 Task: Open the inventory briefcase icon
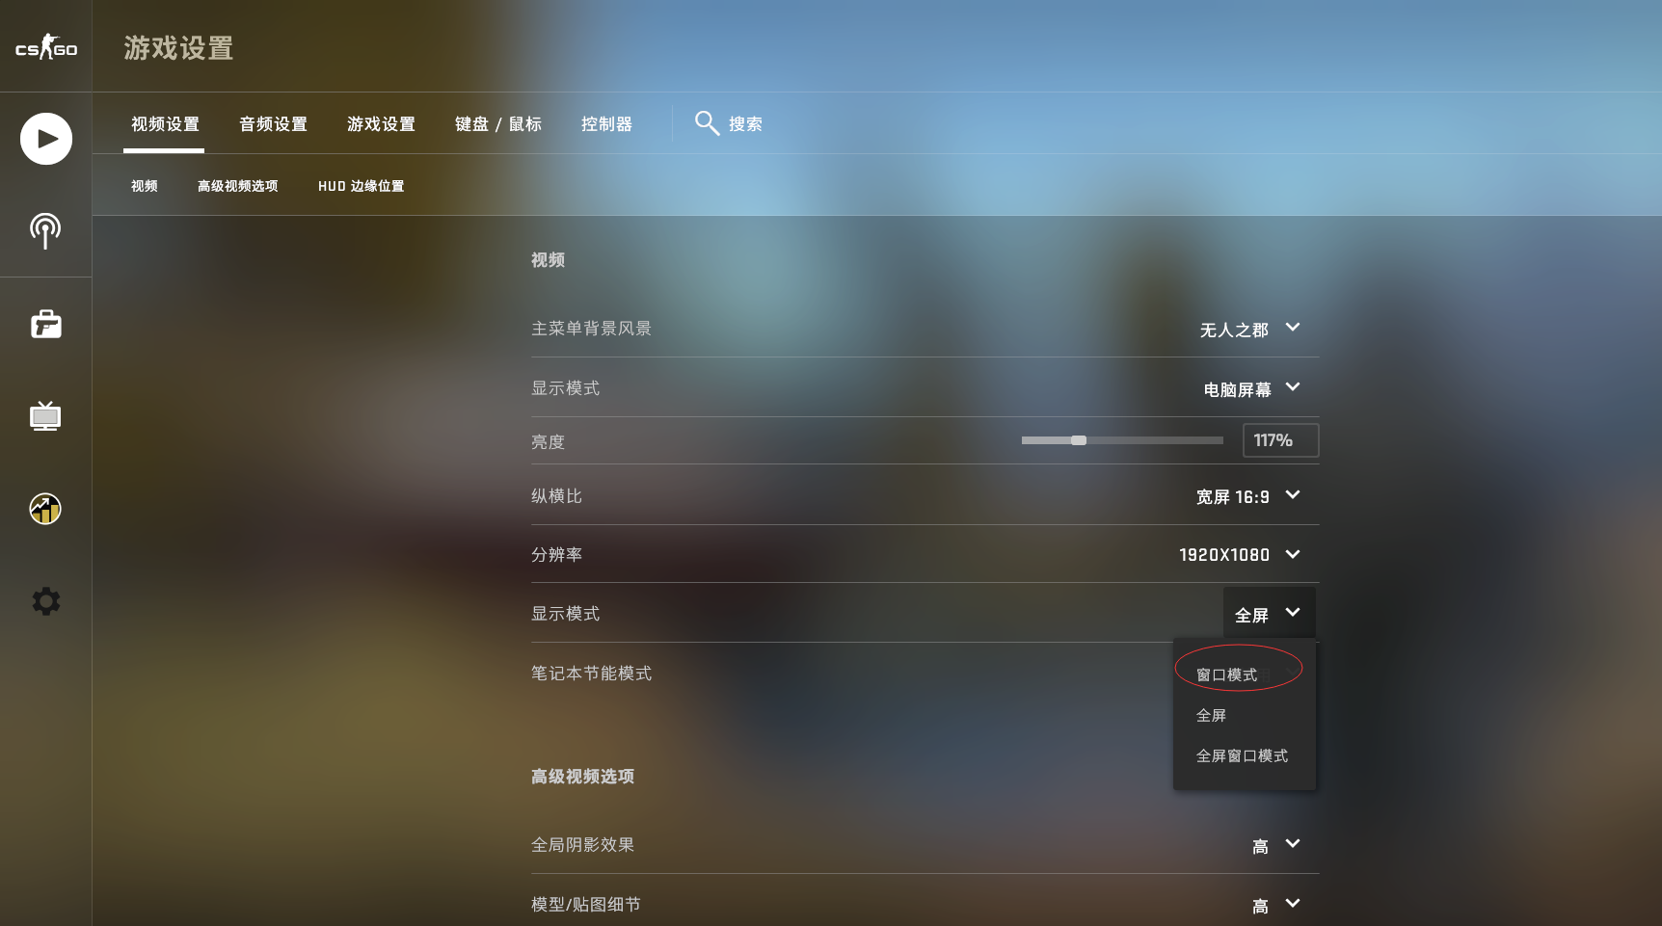pyautogui.click(x=45, y=324)
